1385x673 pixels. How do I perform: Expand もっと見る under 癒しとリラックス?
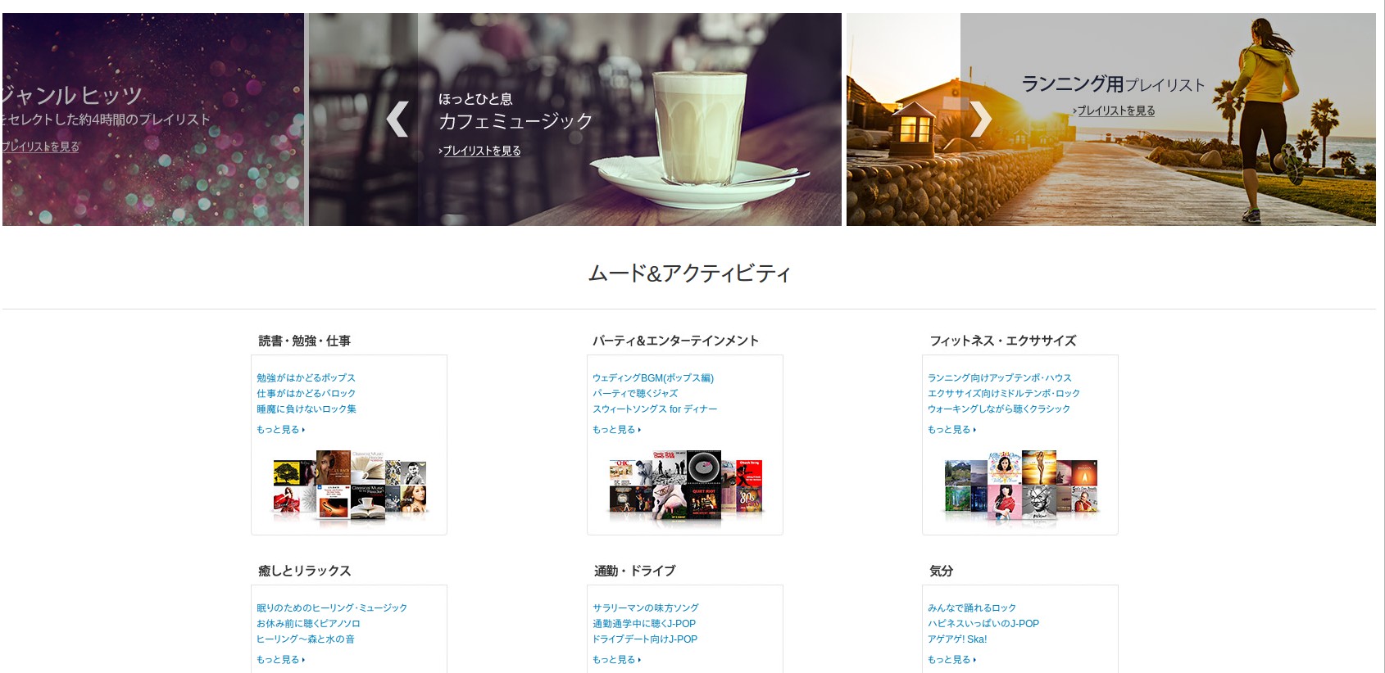(281, 659)
